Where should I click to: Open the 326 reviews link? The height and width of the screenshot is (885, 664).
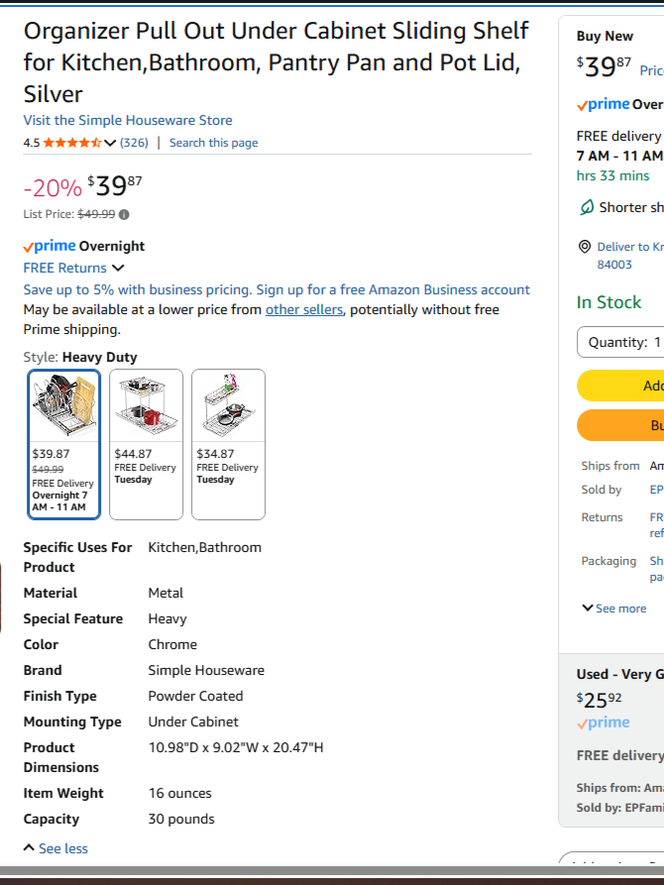pos(135,143)
